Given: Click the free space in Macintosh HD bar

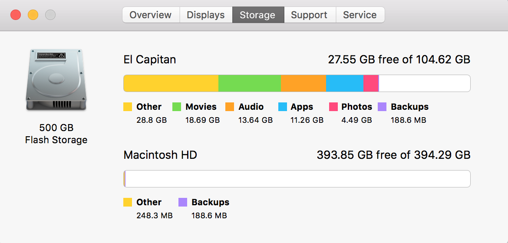Looking at the screenshot, I should [x=298, y=178].
